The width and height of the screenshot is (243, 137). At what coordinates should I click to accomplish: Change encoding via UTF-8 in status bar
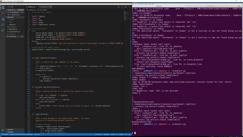(x=113, y=134)
